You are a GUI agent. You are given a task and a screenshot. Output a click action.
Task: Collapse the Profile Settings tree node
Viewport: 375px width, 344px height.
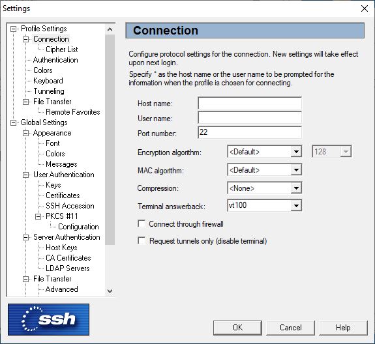point(14,29)
